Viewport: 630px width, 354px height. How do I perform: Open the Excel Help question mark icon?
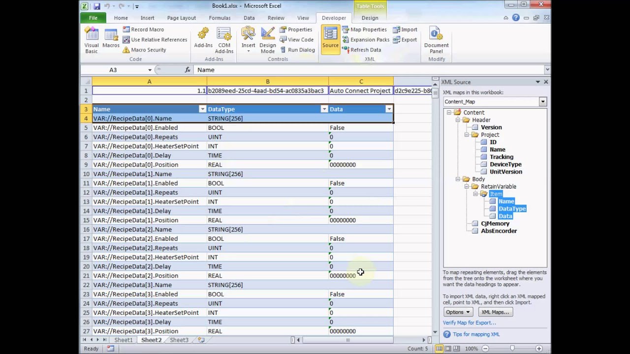pos(516,18)
